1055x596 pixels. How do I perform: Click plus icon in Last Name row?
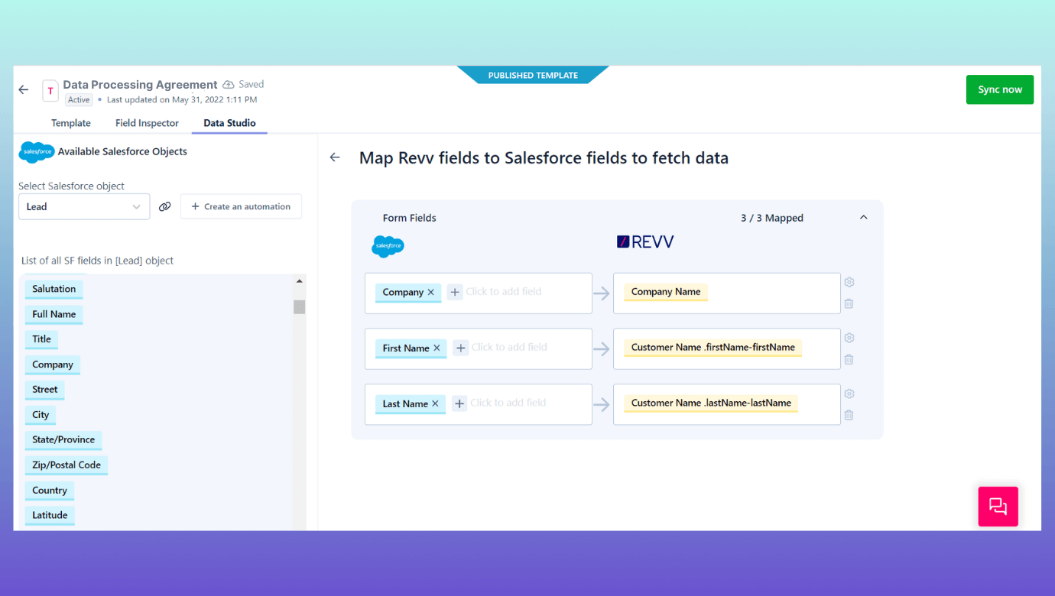click(459, 403)
